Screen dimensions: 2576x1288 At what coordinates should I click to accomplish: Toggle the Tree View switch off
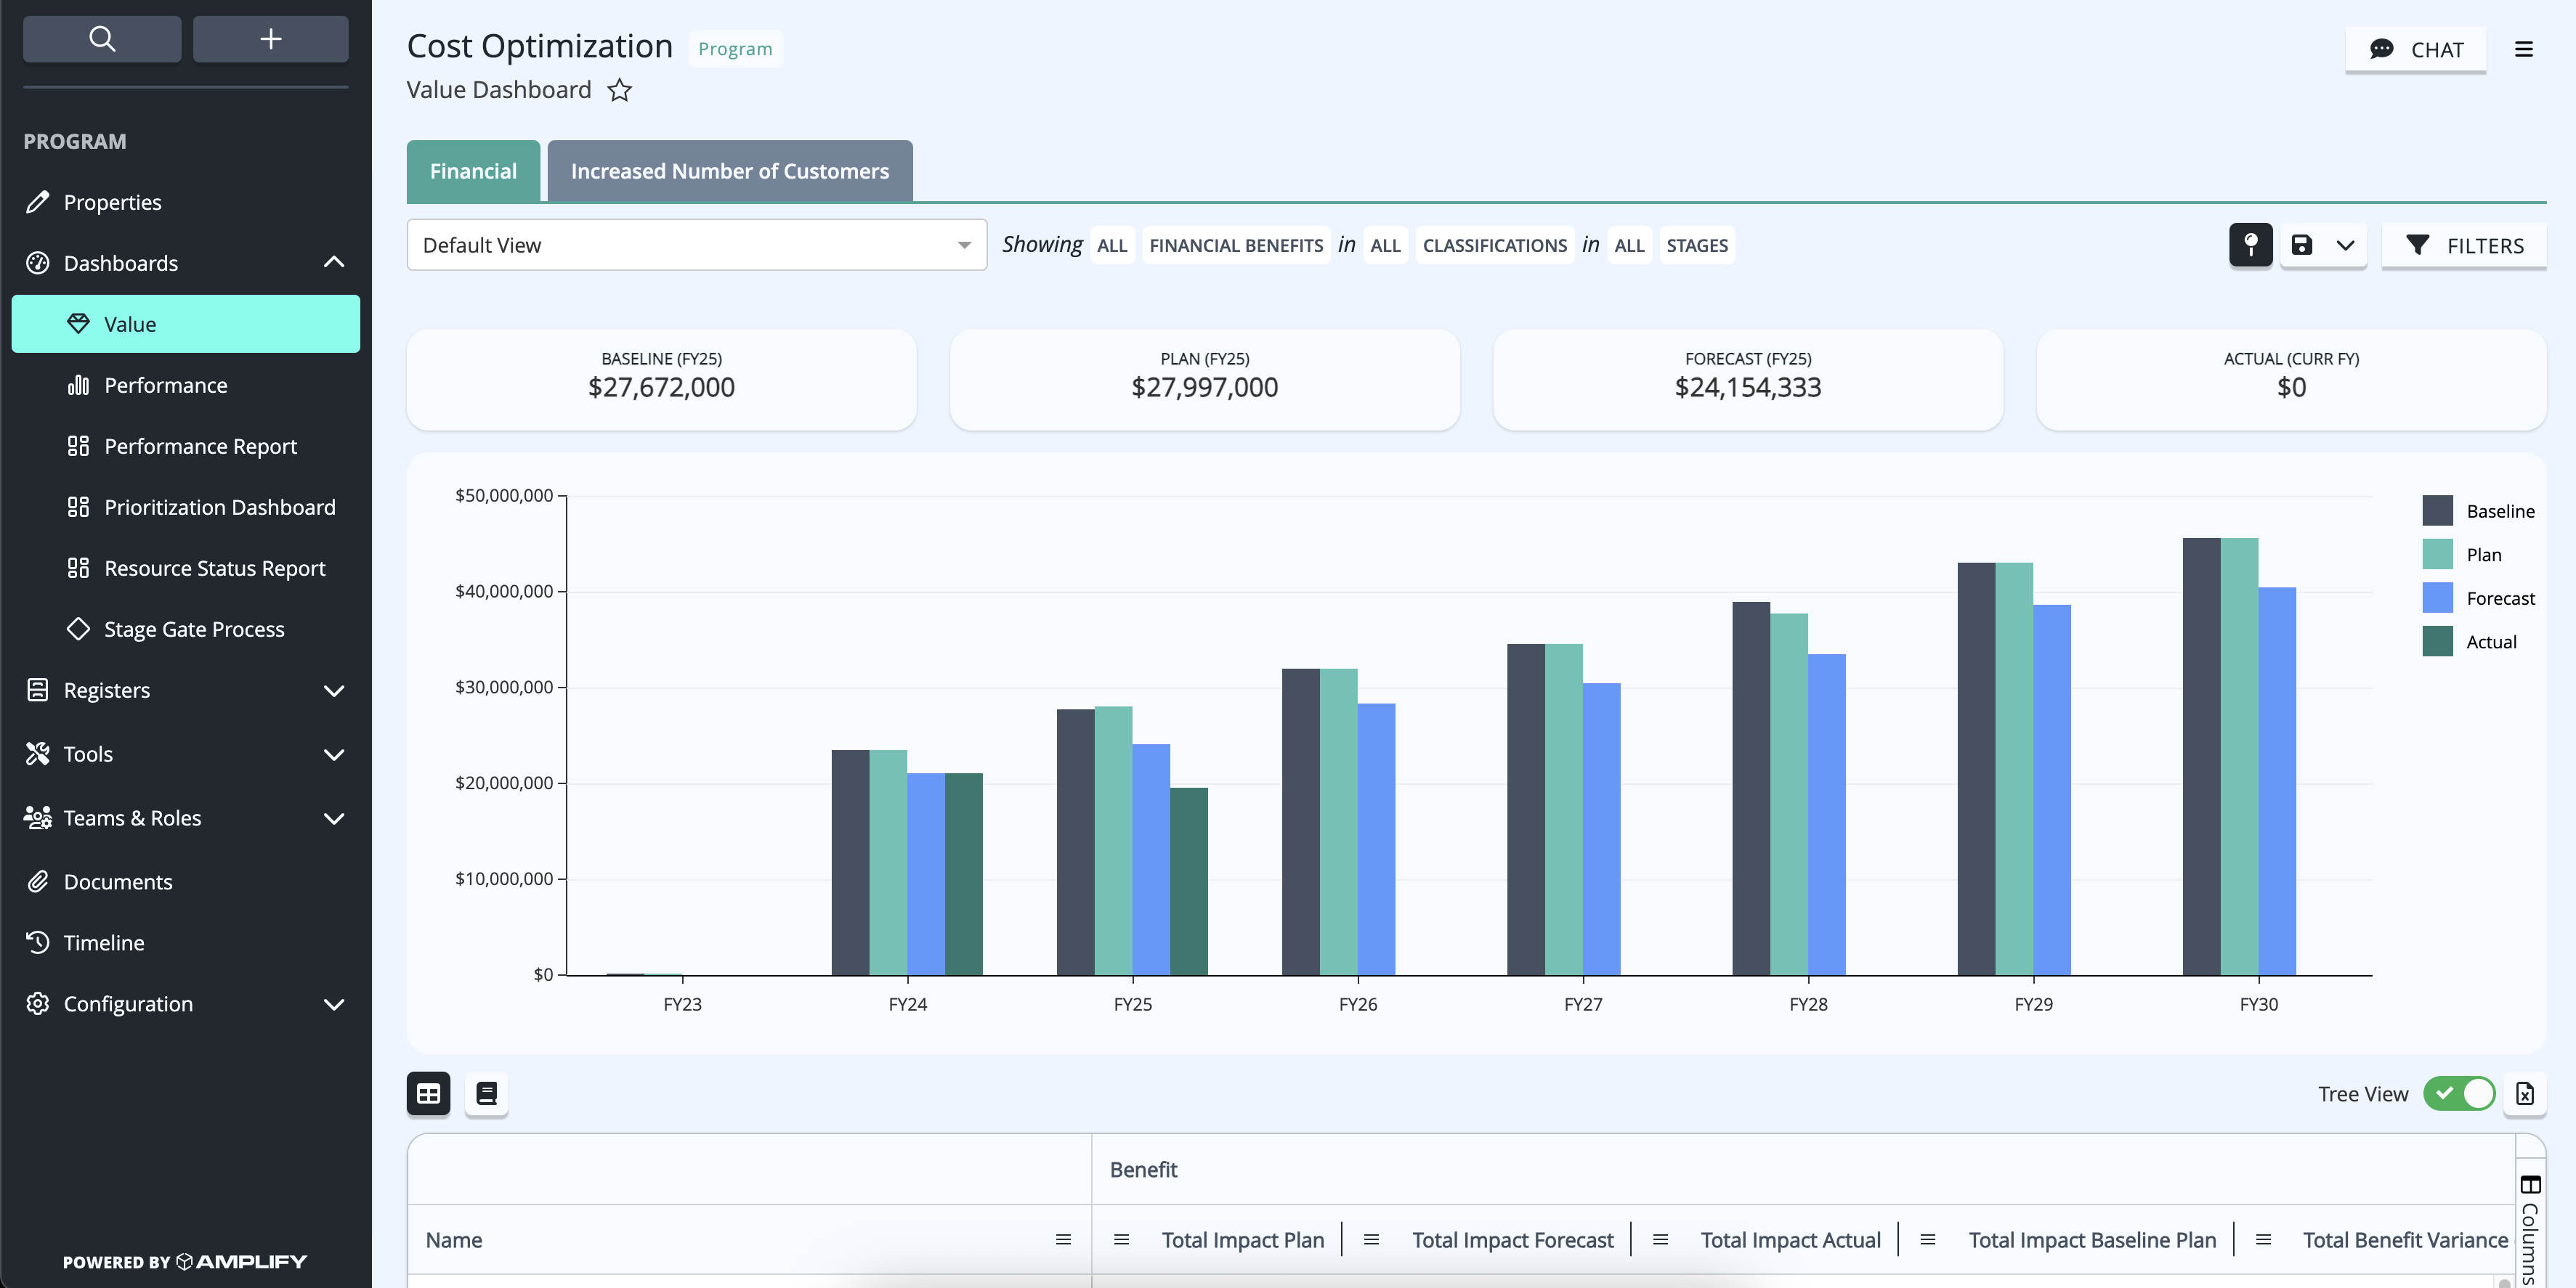pyautogui.click(x=2459, y=1093)
